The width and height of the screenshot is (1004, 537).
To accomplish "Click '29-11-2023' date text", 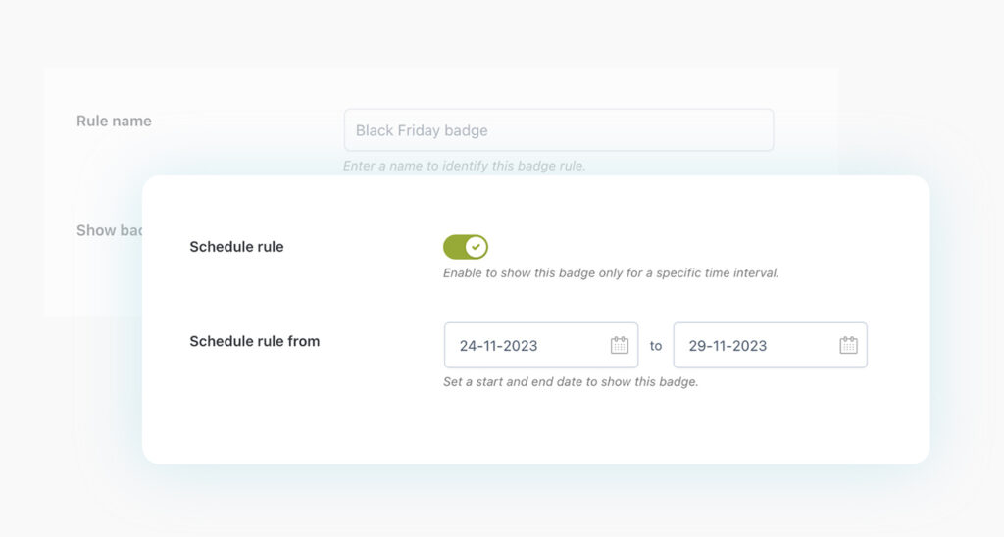I will point(728,346).
